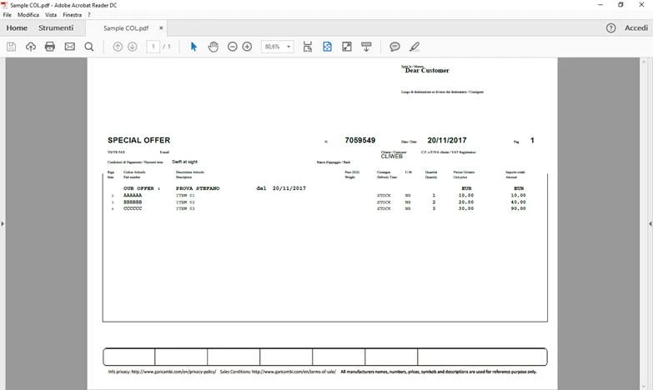
Task: Expand the left navigation pane
Action: (3, 224)
